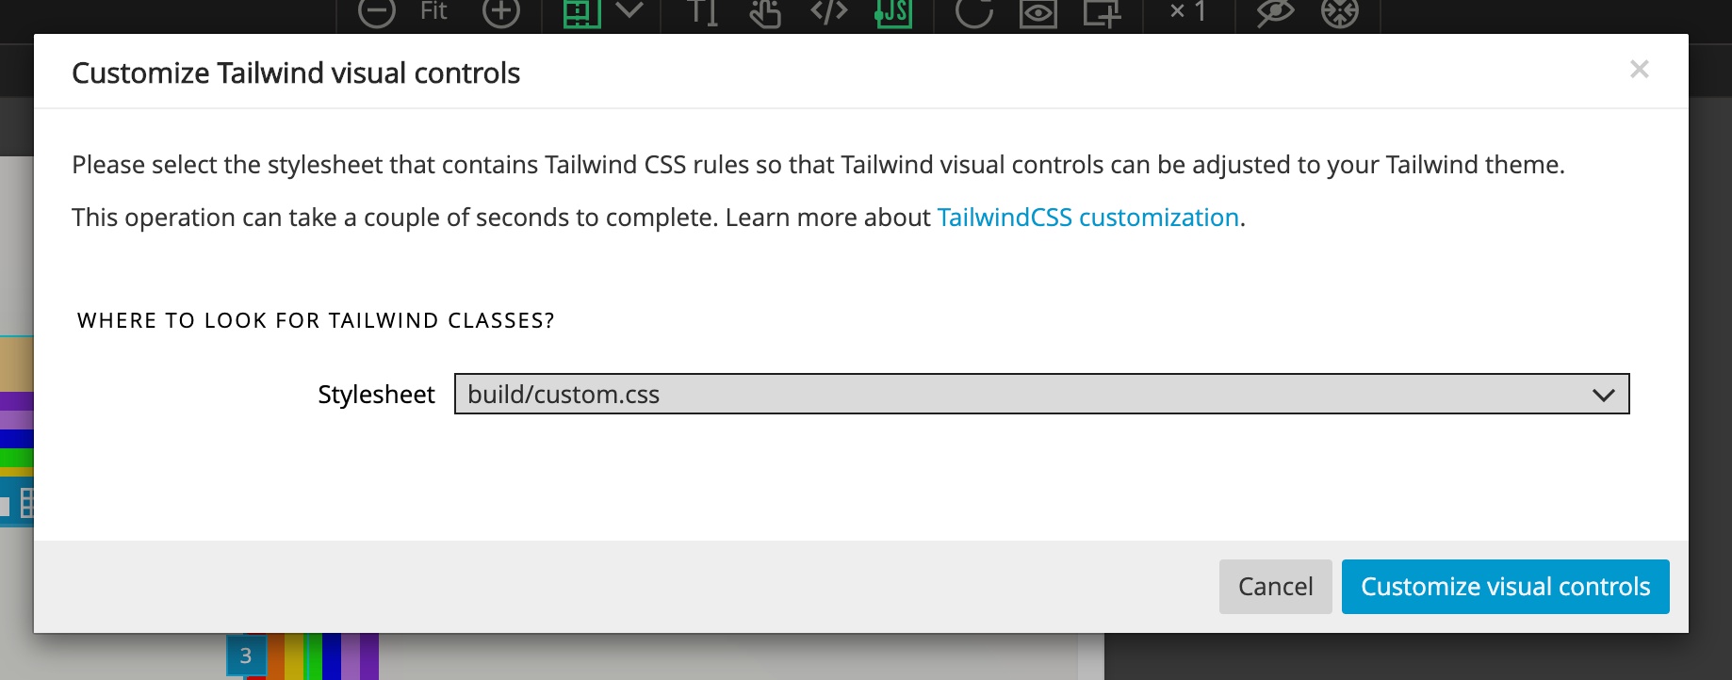
Task: Click the numbered 3 badge below dialog
Action: [246, 656]
